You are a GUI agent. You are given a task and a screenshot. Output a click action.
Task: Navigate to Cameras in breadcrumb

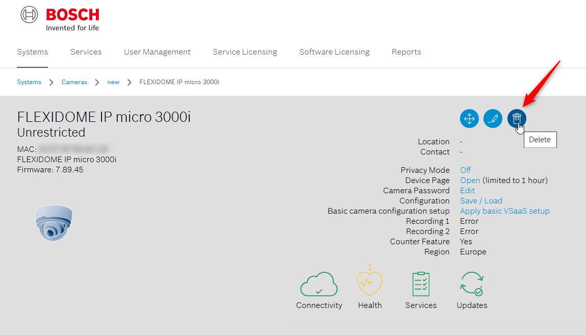[74, 82]
